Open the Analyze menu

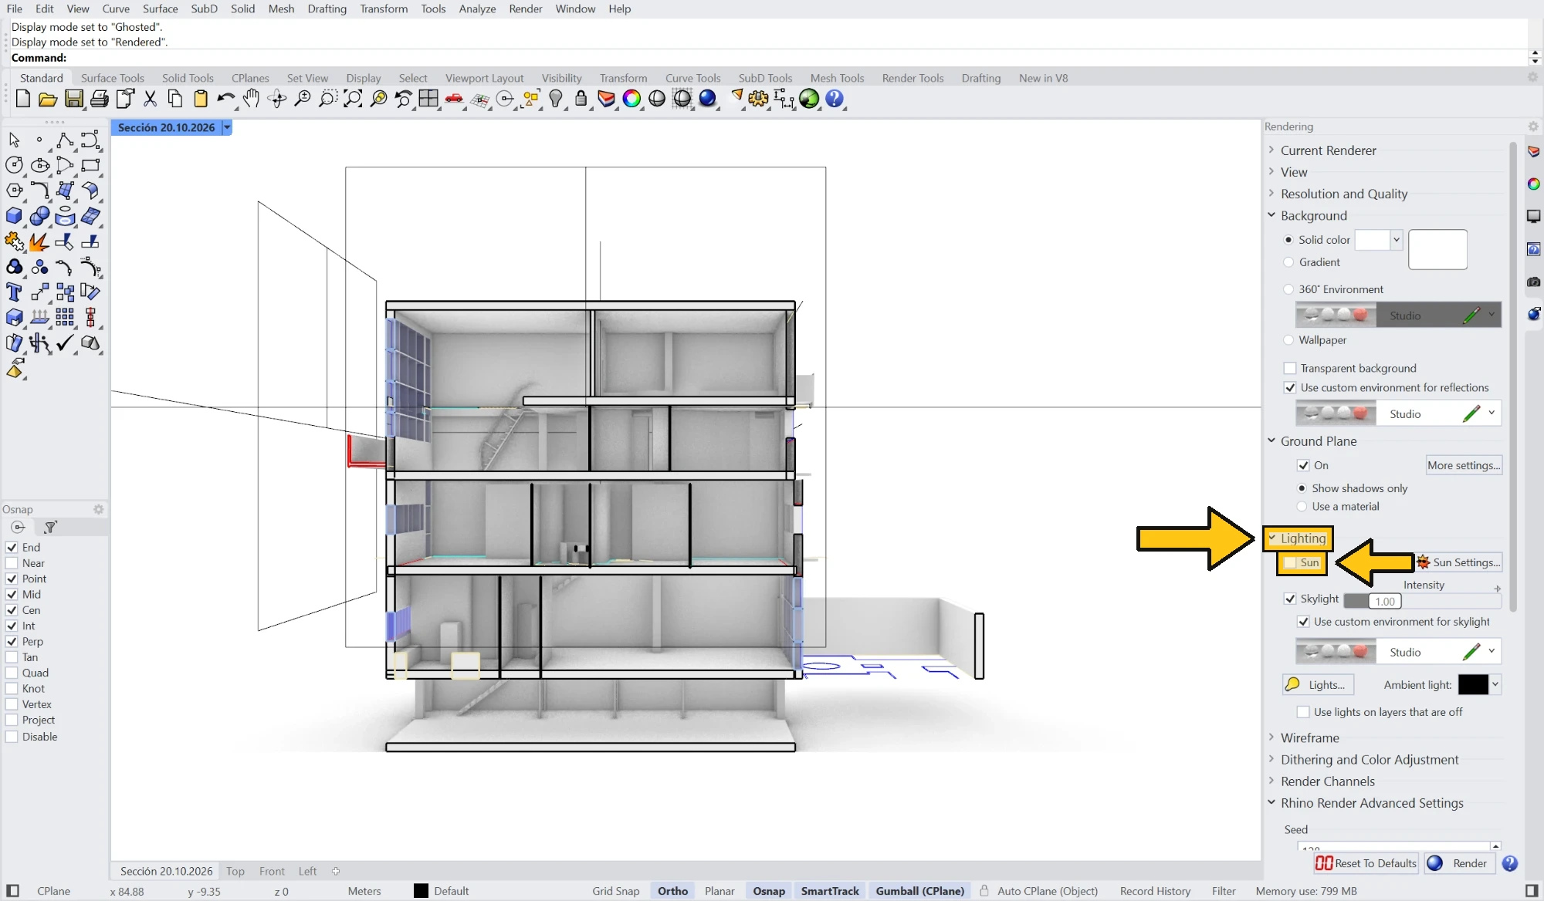477,8
